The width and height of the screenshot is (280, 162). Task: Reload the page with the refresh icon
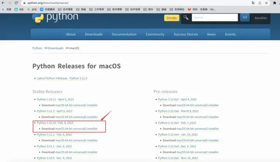click(16, 3)
